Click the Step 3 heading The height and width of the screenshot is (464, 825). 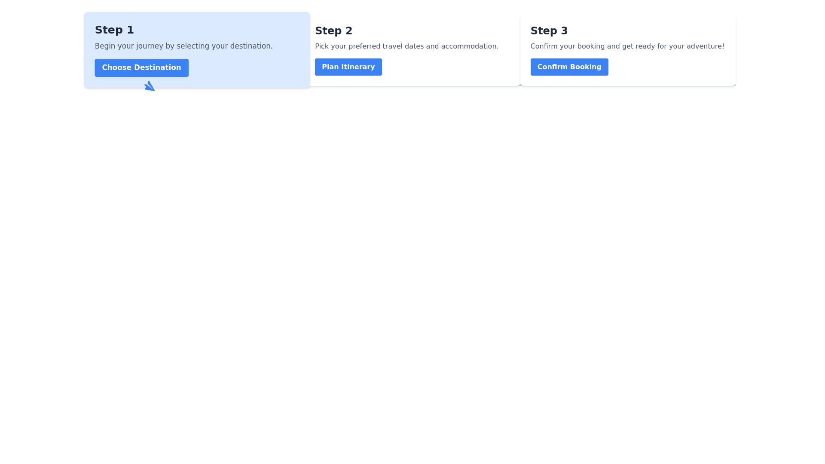pyautogui.click(x=549, y=31)
